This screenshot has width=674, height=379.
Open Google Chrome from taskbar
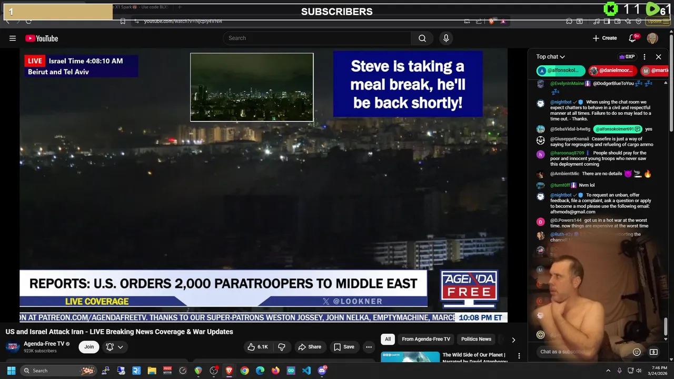pos(244,371)
